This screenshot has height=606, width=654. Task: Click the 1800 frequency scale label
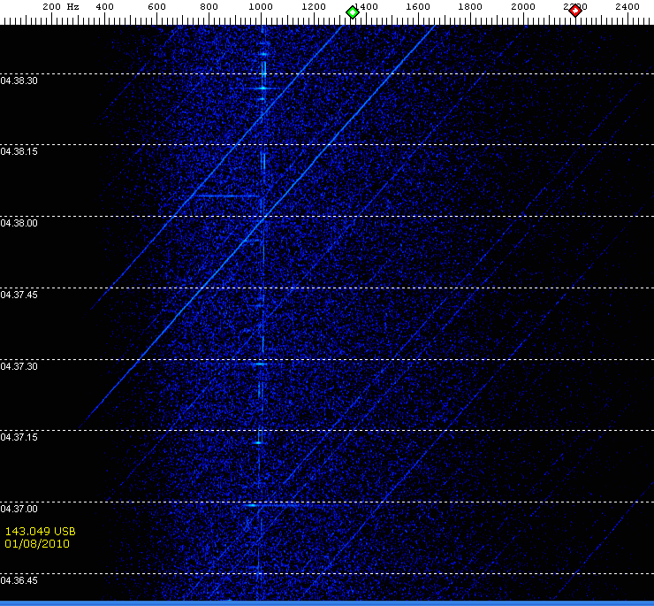coord(470,7)
